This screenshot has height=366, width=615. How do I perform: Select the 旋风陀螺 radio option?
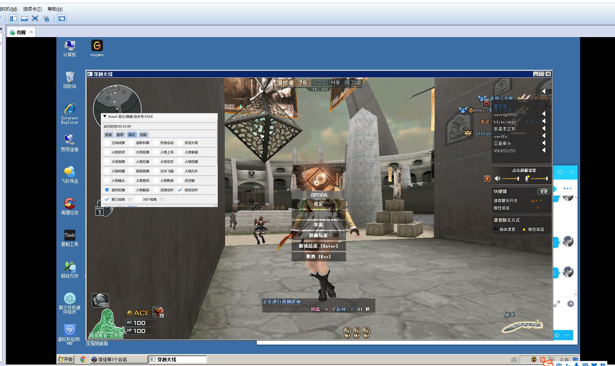click(x=107, y=190)
